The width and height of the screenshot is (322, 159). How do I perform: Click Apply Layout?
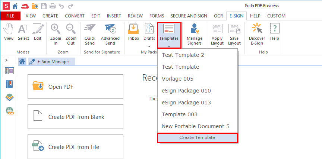point(217,35)
